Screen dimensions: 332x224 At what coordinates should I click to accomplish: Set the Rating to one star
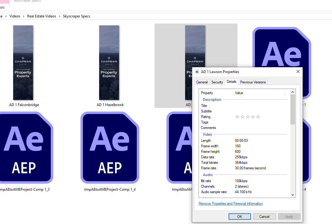point(237,117)
